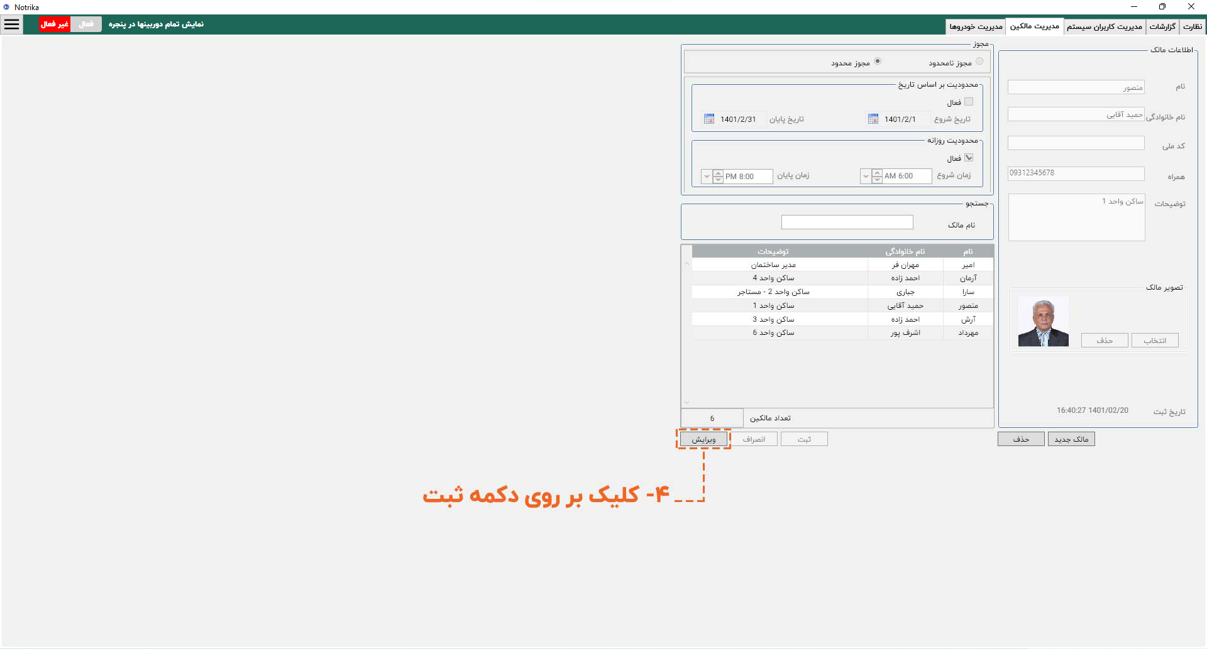The image size is (1207, 649).
Task: Click the red غیر فعال toggle button
Action: coord(55,24)
